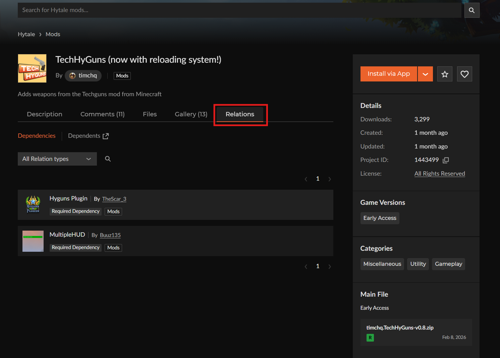Visit TheScar_3 author page
The height and width of the screenshot is (358, 500).
coord(114,199)
